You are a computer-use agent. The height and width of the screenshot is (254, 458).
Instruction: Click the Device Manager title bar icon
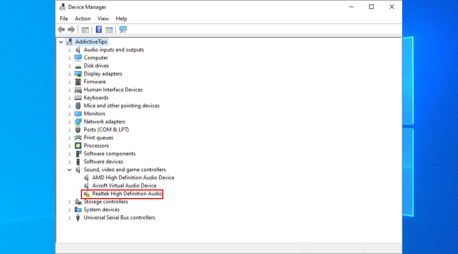tap(62, 7)
